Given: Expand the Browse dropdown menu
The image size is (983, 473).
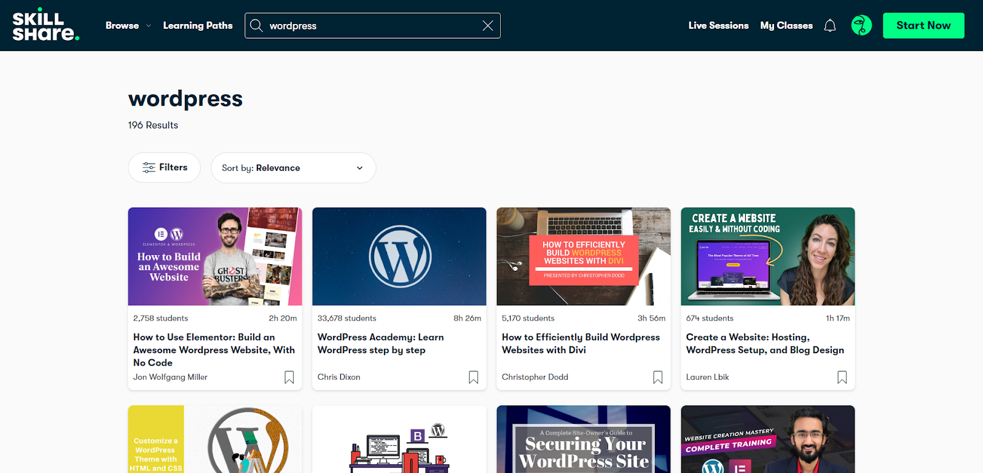Looking at the screenshot, I should click(128, 26).
